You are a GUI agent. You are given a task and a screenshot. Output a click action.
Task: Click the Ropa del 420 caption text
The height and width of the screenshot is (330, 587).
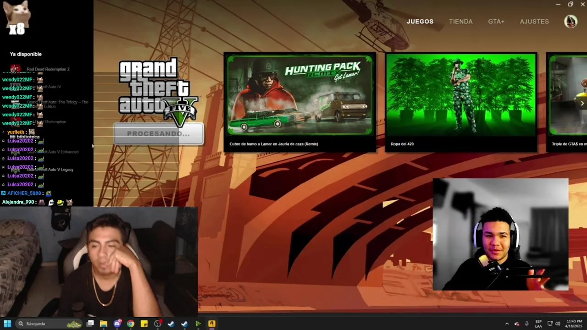pos(402,144)
